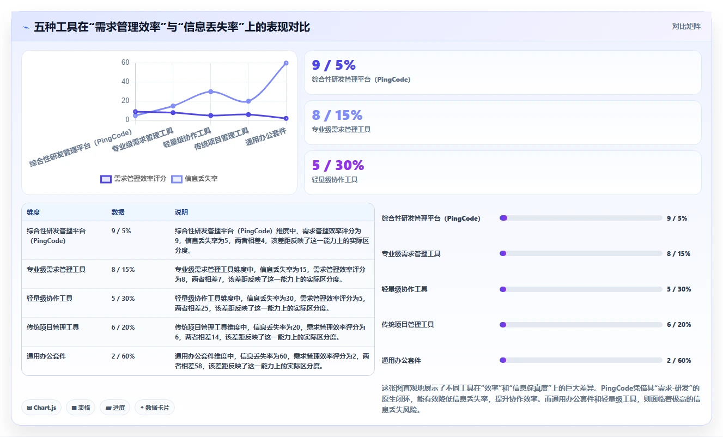The height and width of the screenshot is (437, 723).
Task: Click the Chart.js tag chip
Action: pyautogui.click(x=41, y=408)
